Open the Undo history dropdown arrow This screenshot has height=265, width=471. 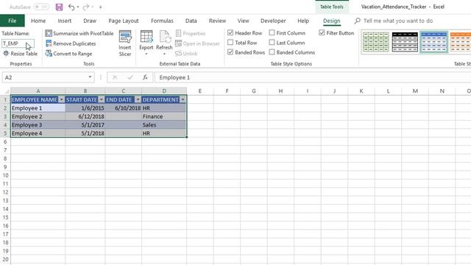point(78,7)
